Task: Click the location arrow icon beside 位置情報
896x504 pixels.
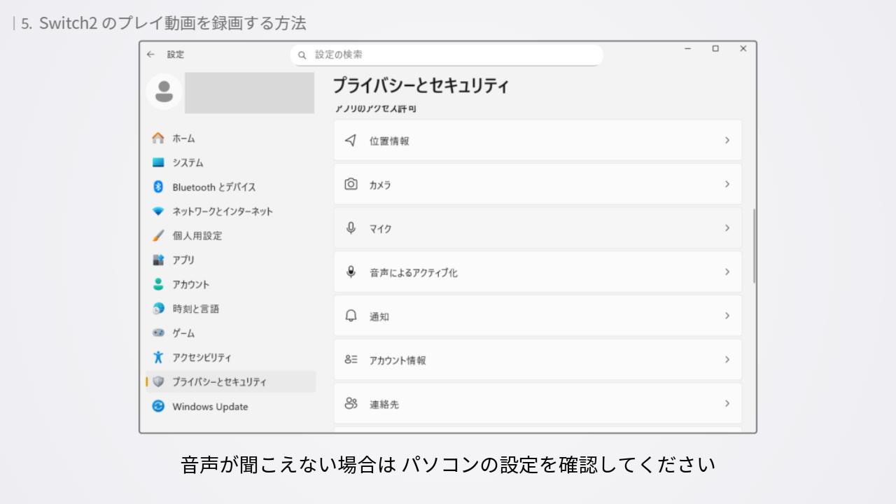Action: 351,141
